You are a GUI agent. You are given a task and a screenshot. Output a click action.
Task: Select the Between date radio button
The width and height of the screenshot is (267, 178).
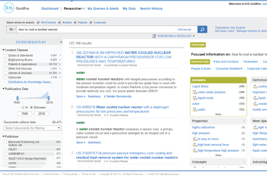point(32,107)
